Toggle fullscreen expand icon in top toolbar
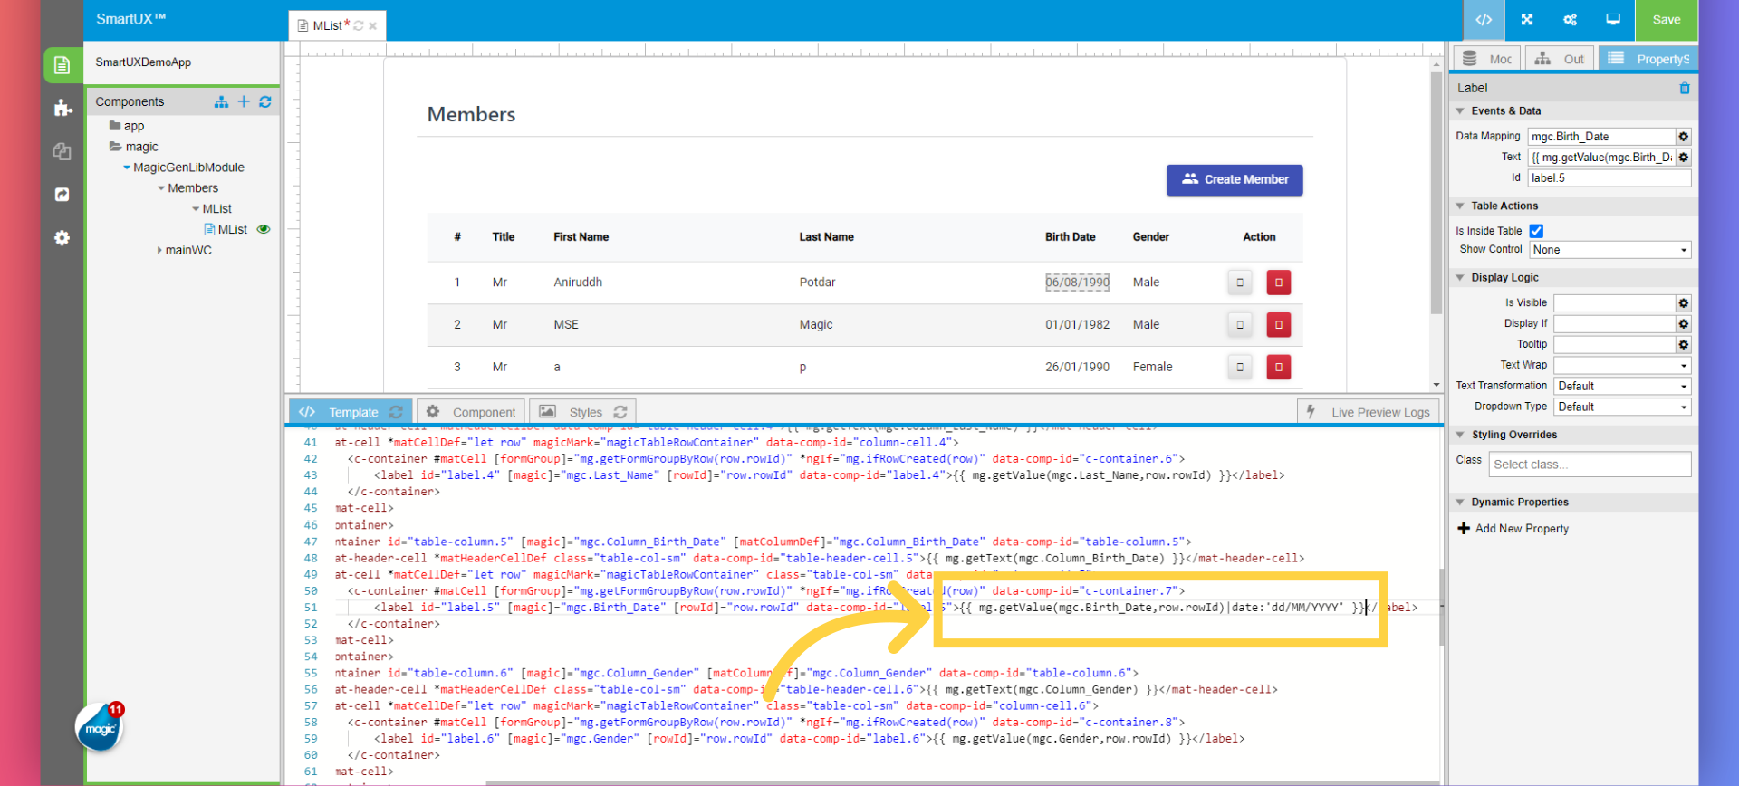 coord(1527,20)
